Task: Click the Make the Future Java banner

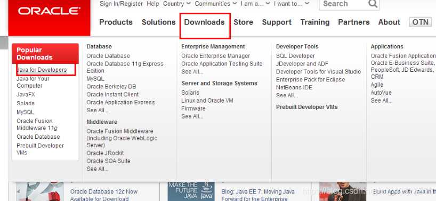Action: (191, 191)
